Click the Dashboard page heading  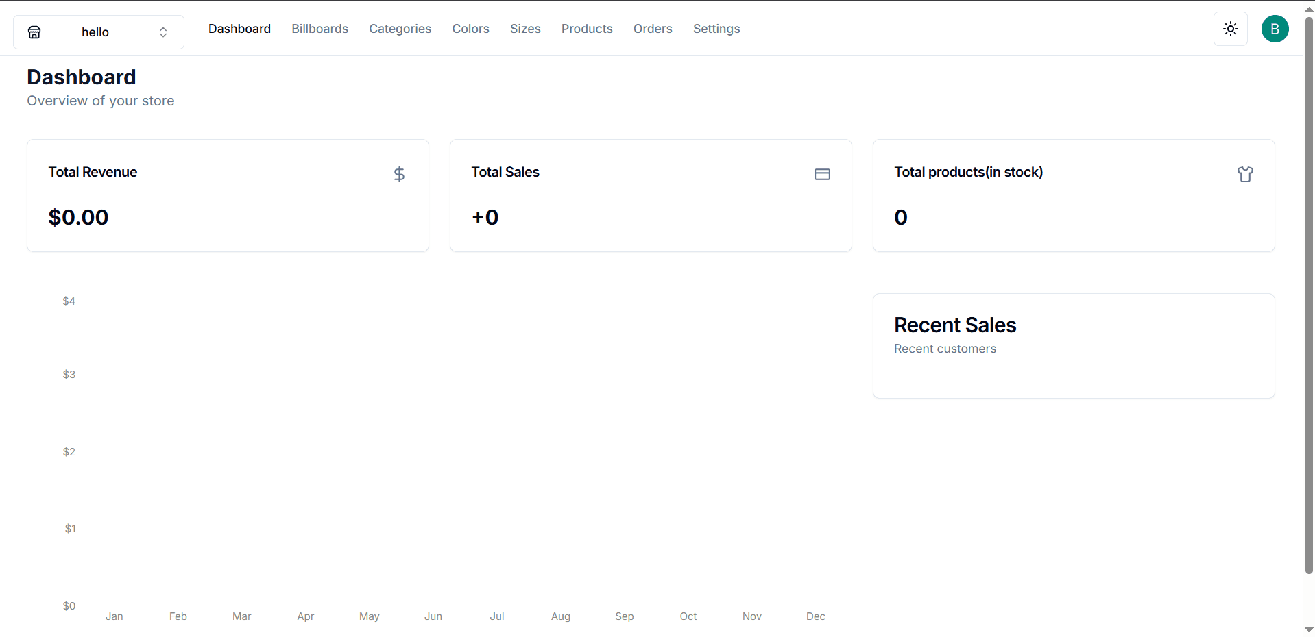pyautogui.click(x=82, y=77)
